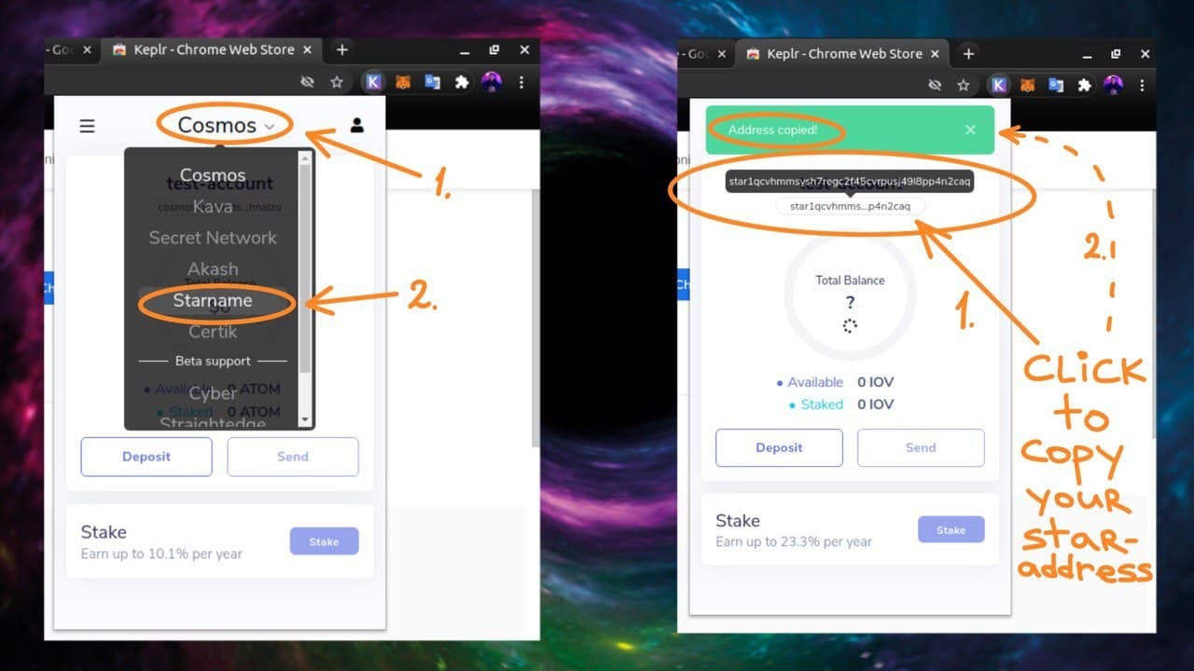
Task: Click Deposit in the right Keplr popup
Action: (779, 447)
